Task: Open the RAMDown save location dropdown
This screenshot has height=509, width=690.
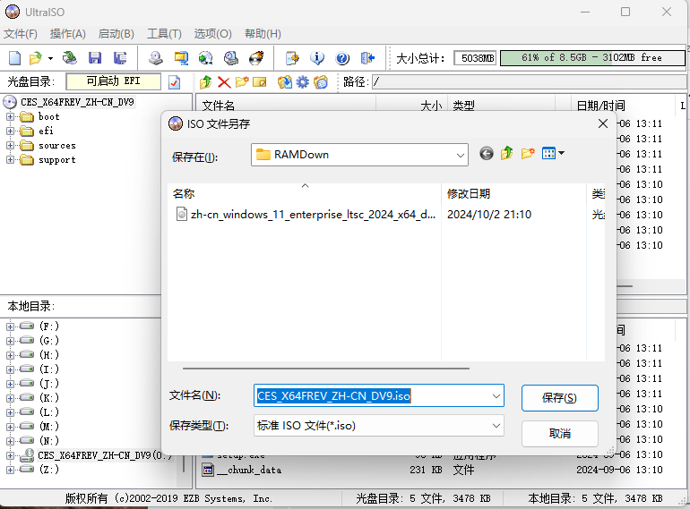Action: (460, 155)
